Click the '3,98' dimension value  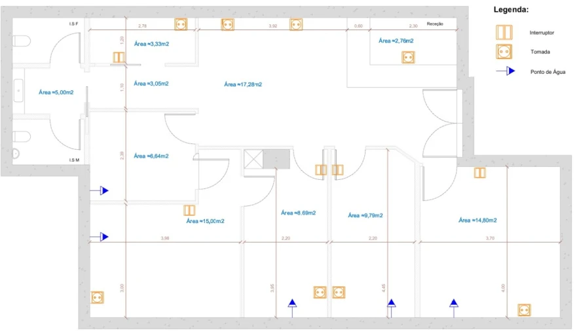point(165,238)
